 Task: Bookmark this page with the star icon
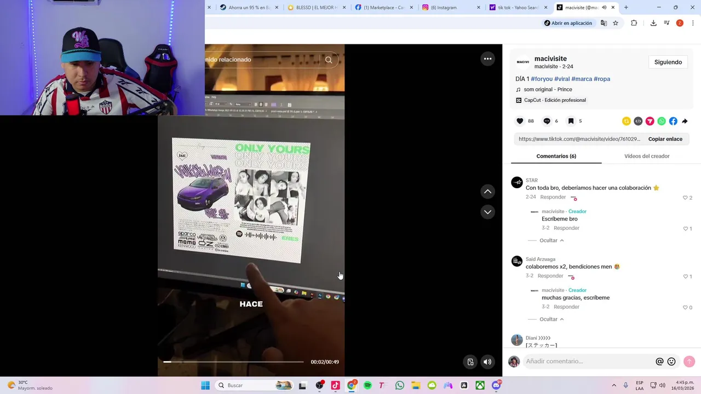(616, 23)
